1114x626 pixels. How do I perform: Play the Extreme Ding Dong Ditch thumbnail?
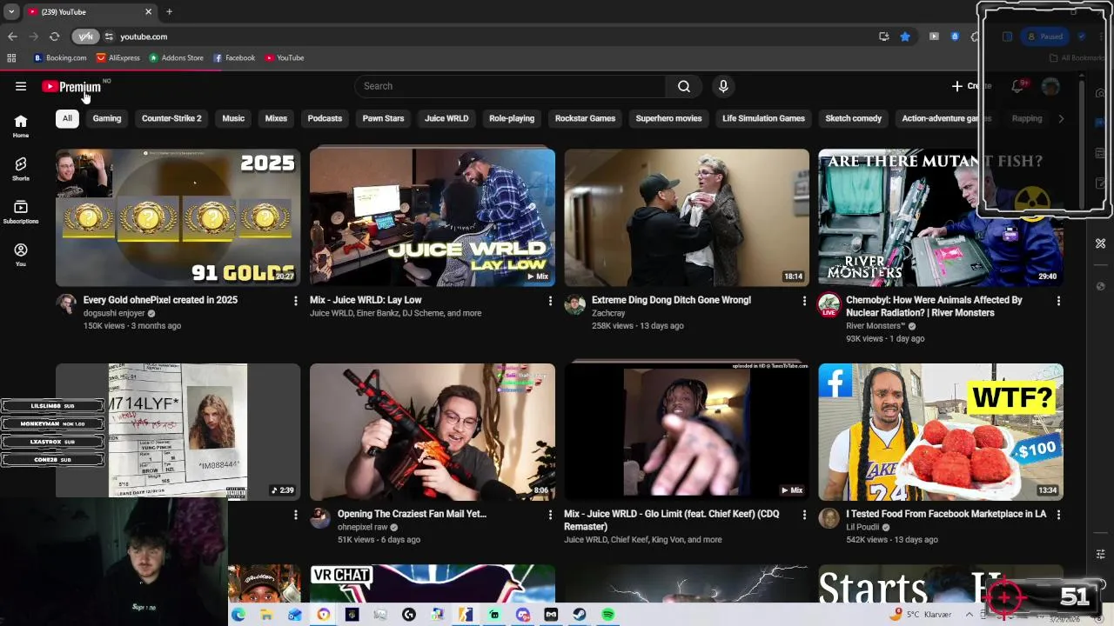pyautogui.click(x=687, y=217)
